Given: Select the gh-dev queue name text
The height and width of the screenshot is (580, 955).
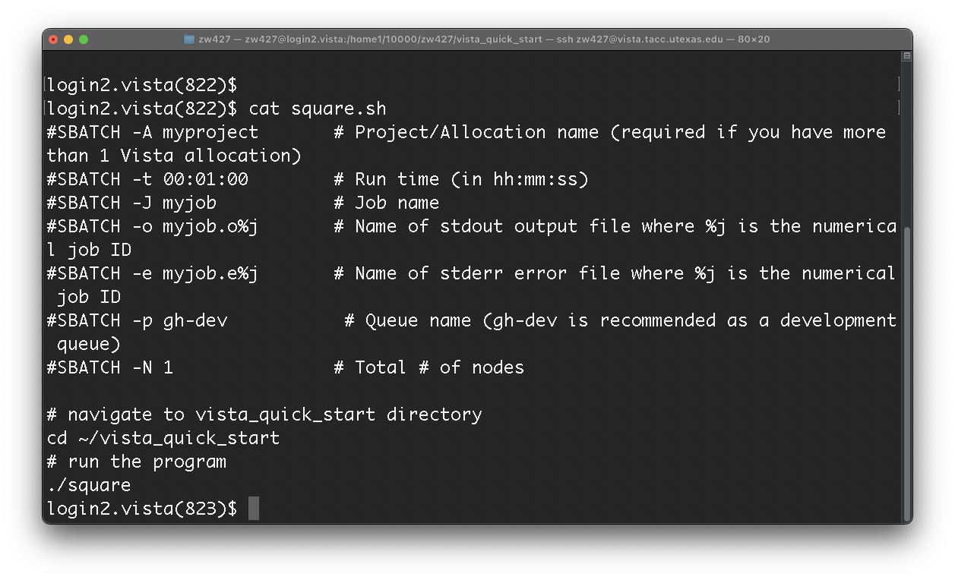Looking at the screenshot, I should click(199, 320).
